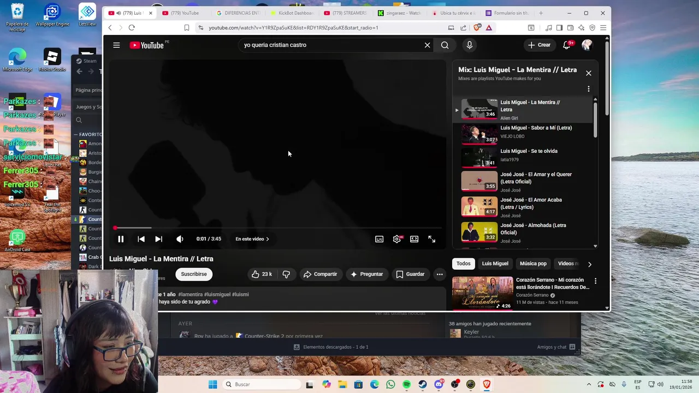Close the Mix playlist panel
This screenshot has height=393, width=699.
[x=588, y=73]
